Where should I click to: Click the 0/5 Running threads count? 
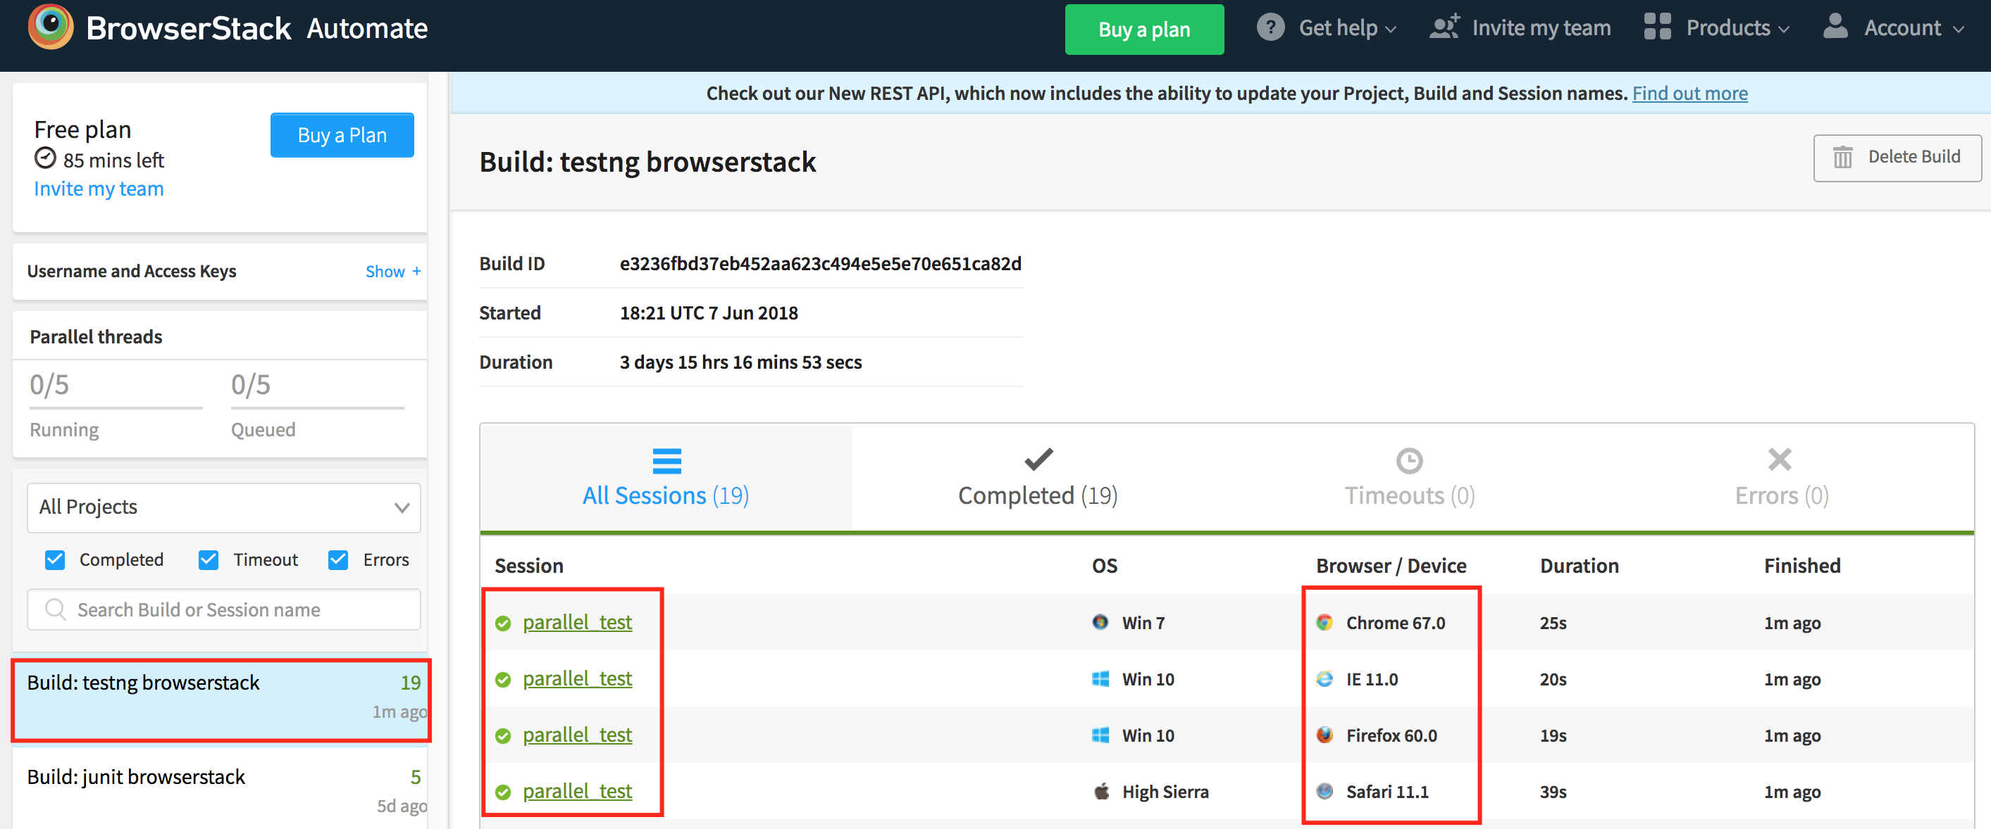click(49, 384)
